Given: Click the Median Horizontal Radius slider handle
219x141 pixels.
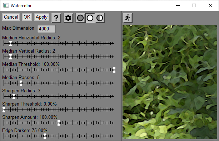Looking at the screenshot, I should (x=10, y=43).
